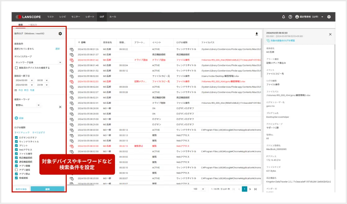Click the calendar icon beside 今日
347x204 pixels.
point(16,90)
